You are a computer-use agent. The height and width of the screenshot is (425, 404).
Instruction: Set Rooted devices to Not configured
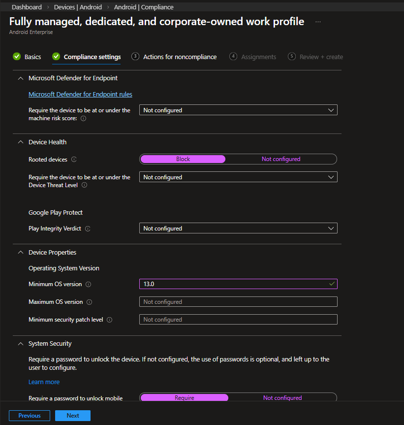(x=280, y=159)
